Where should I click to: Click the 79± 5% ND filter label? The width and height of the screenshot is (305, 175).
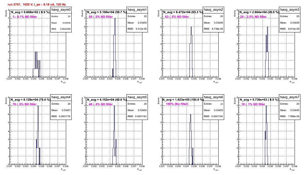[24, 104]
